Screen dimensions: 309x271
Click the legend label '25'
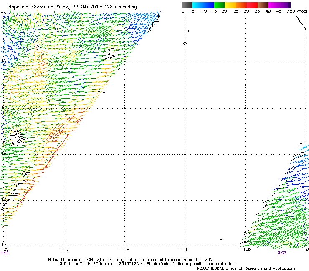pos(236,11)
